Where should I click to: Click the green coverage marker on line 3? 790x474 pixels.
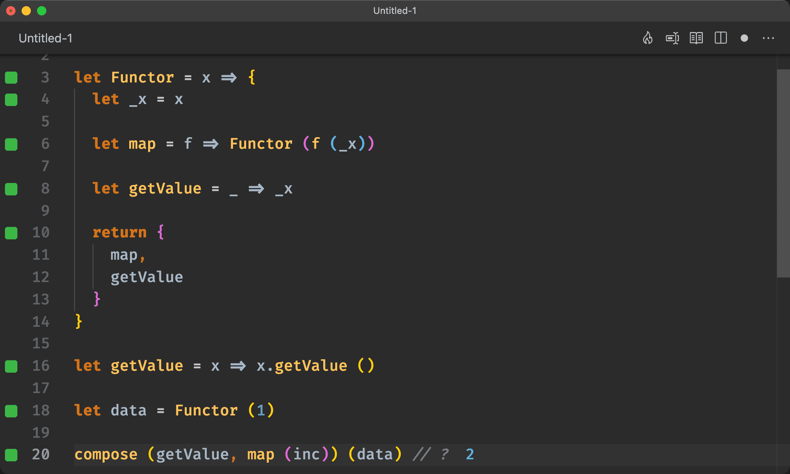coord(11,77)
